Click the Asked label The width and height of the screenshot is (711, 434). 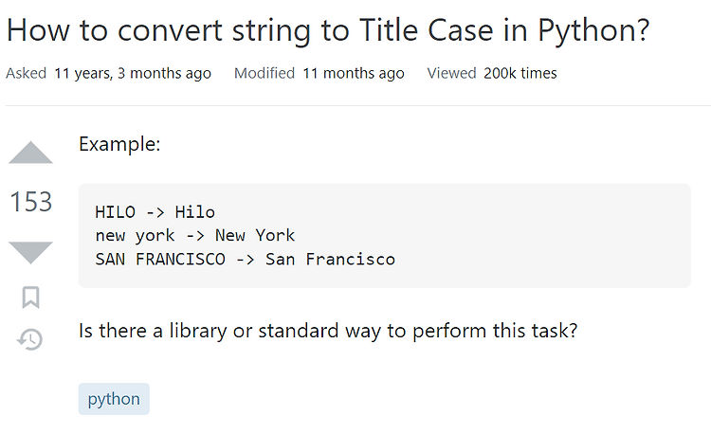tap(26, 73)
